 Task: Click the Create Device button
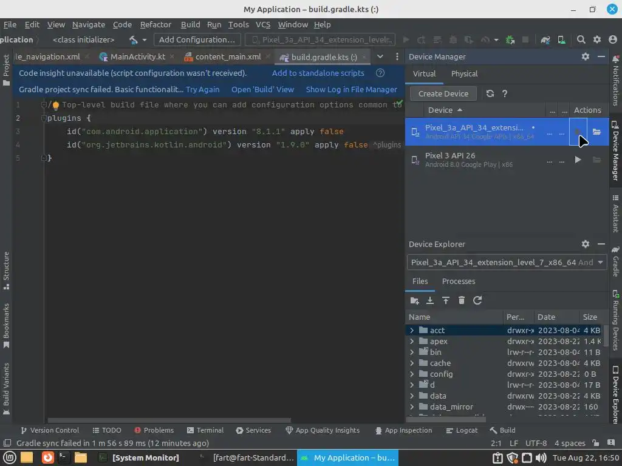443,94
